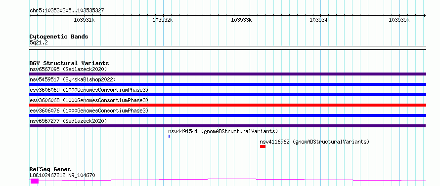Viewport: 440px width, 186px height.
Task: Click the 103533k ruler position
Action: (x=241, y=20)
